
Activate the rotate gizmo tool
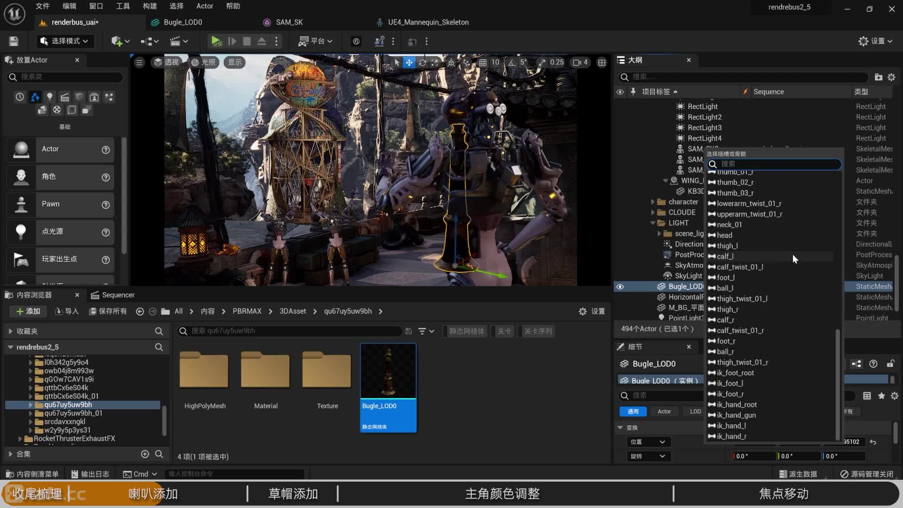tap(422, 62)
